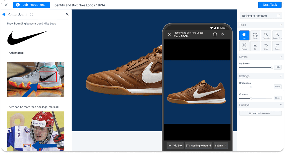
Task: Select the Pan tool
Action: tap(244, 35)
